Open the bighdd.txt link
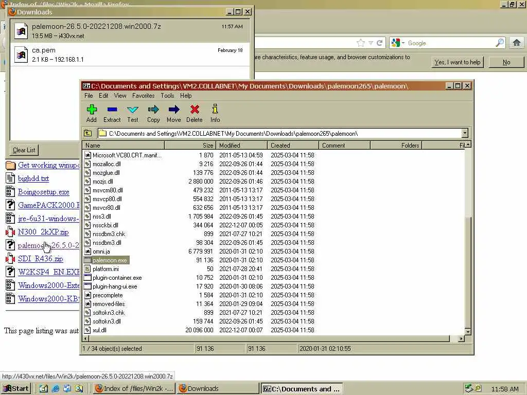The image size is (527, 395). [33, 178]
